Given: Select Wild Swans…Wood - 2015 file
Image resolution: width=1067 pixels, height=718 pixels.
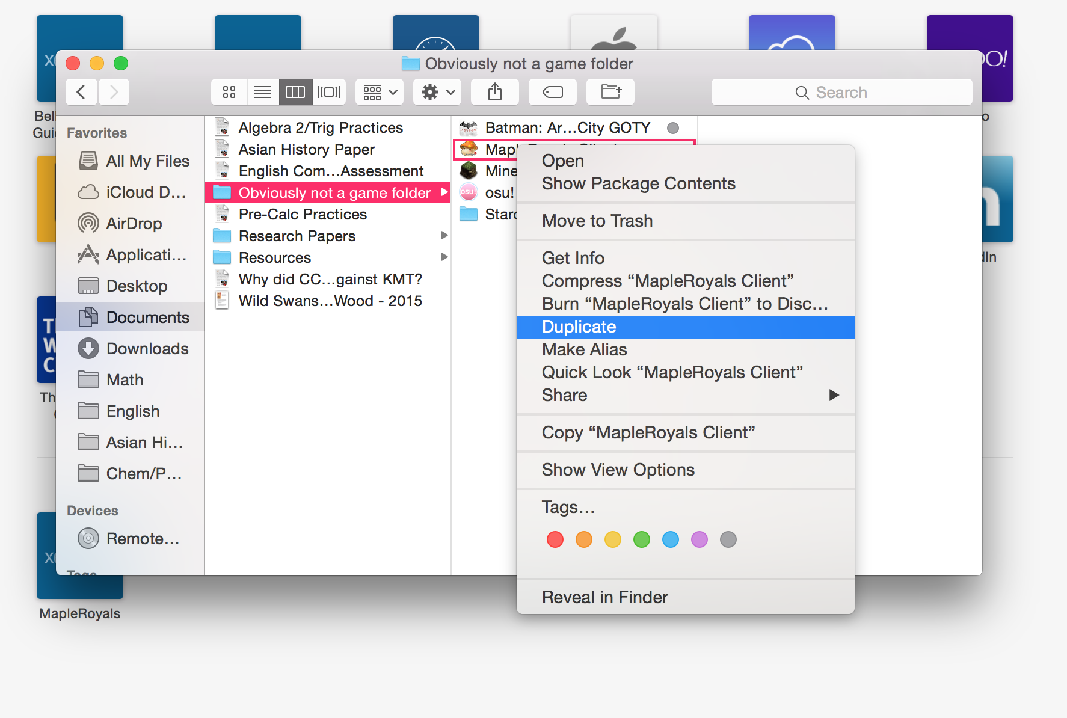Looking at the screenshot, I should pyautogui.click(x=328, y=301).
